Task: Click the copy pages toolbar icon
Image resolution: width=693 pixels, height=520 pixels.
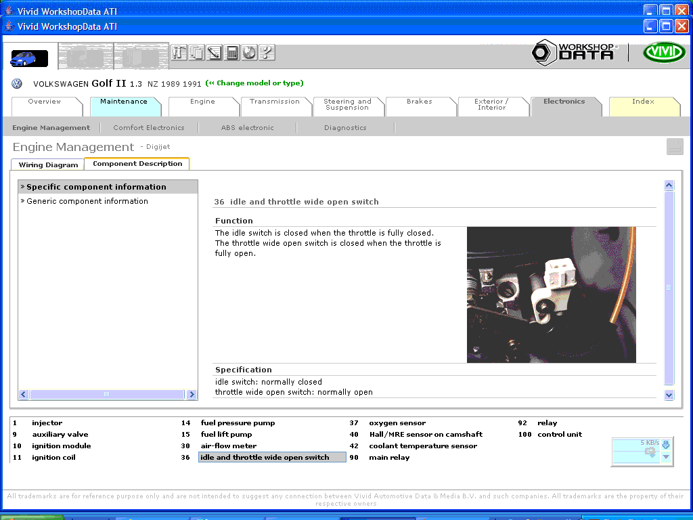Action: pyautogui.click(x=196, y=53)
